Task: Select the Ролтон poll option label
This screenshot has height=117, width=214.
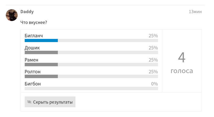Action: [x=33, y=72]
